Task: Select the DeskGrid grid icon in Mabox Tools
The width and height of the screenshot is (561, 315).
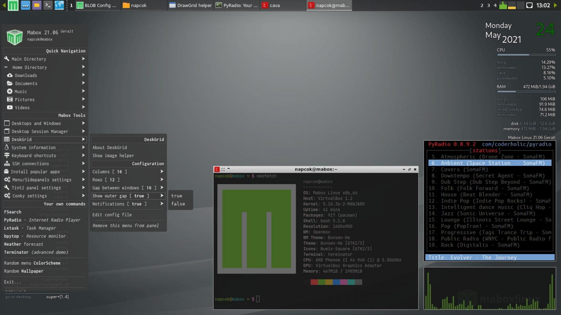Action: click(7, 139)
